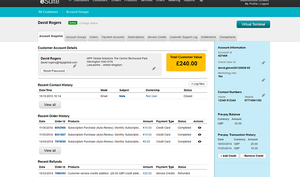
Task: Open the Reports menu in top navigation
Action: pos(189,1)
